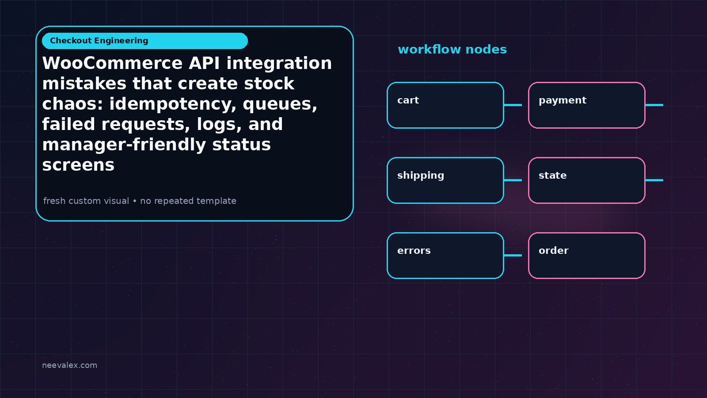Open the state workflow node
Image resolution: width=707 pixels, height=398 pixels.
click(587, 180)
